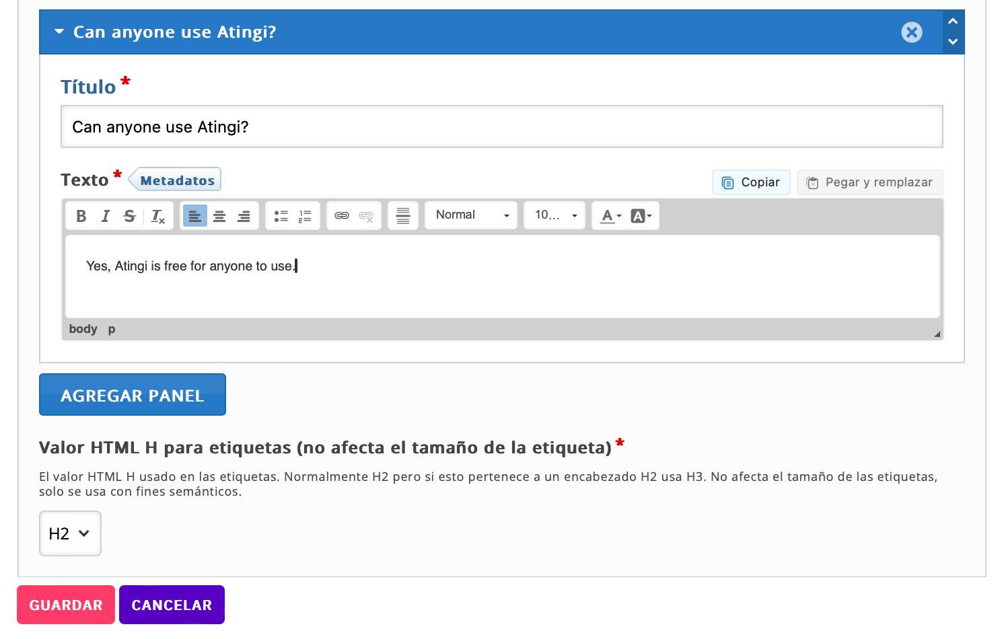Move the panel down with the down chevron
996x639 pixels.
[953, 42]
